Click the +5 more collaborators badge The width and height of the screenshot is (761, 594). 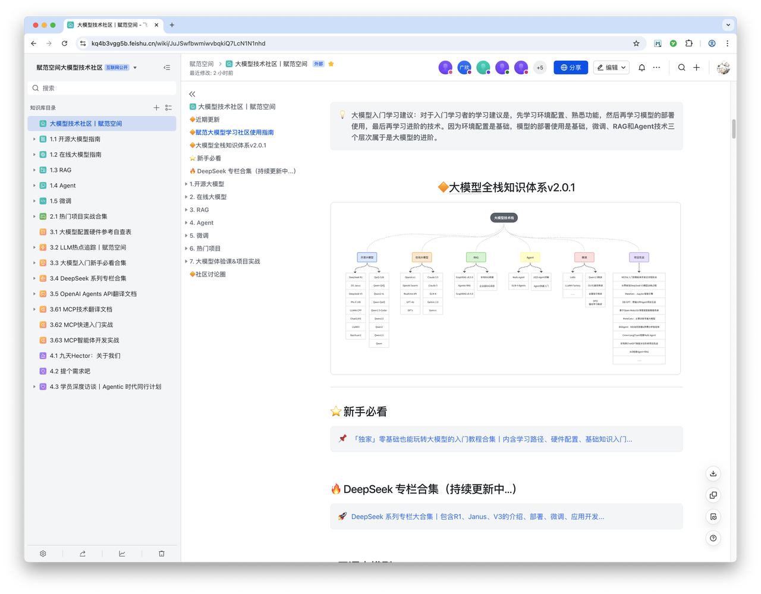pyautogui.click(x=540, y=68)
